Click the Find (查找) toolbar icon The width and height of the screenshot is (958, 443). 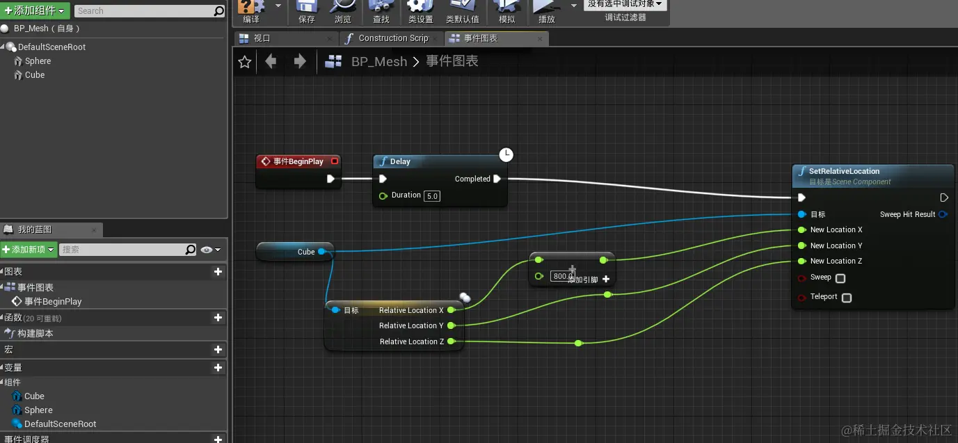click(381, 6)
